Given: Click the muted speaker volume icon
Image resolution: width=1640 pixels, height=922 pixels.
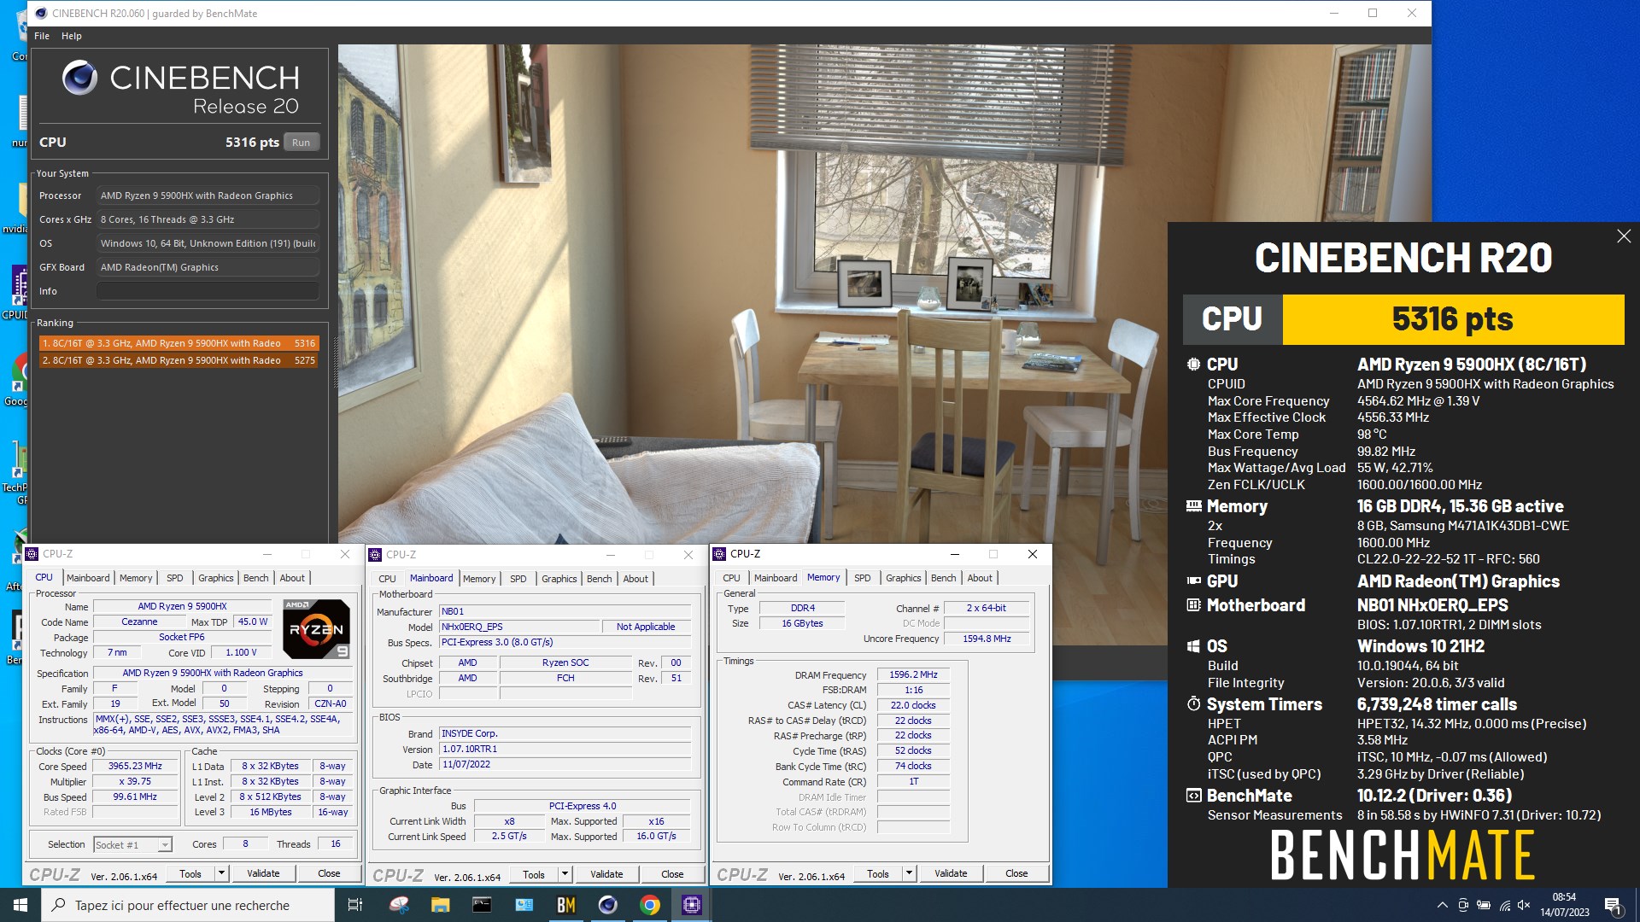Looking at the screenshot, I should coord(1525,905).
